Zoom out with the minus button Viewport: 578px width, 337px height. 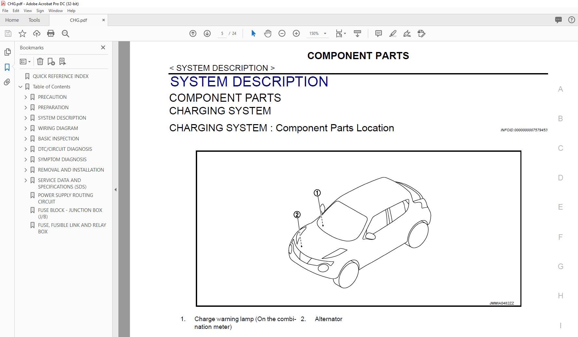tap(282, 33)
